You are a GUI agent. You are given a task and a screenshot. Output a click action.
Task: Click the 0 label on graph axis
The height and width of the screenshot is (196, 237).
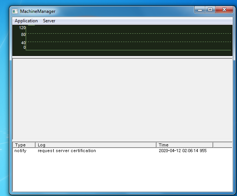pyautogui.click(x=25, y=47)
